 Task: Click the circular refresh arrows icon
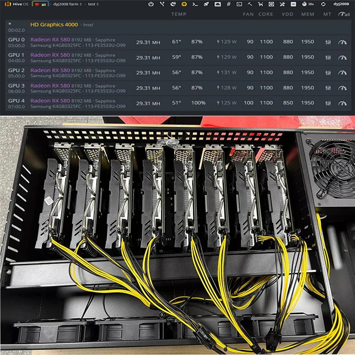click(323, 4)
